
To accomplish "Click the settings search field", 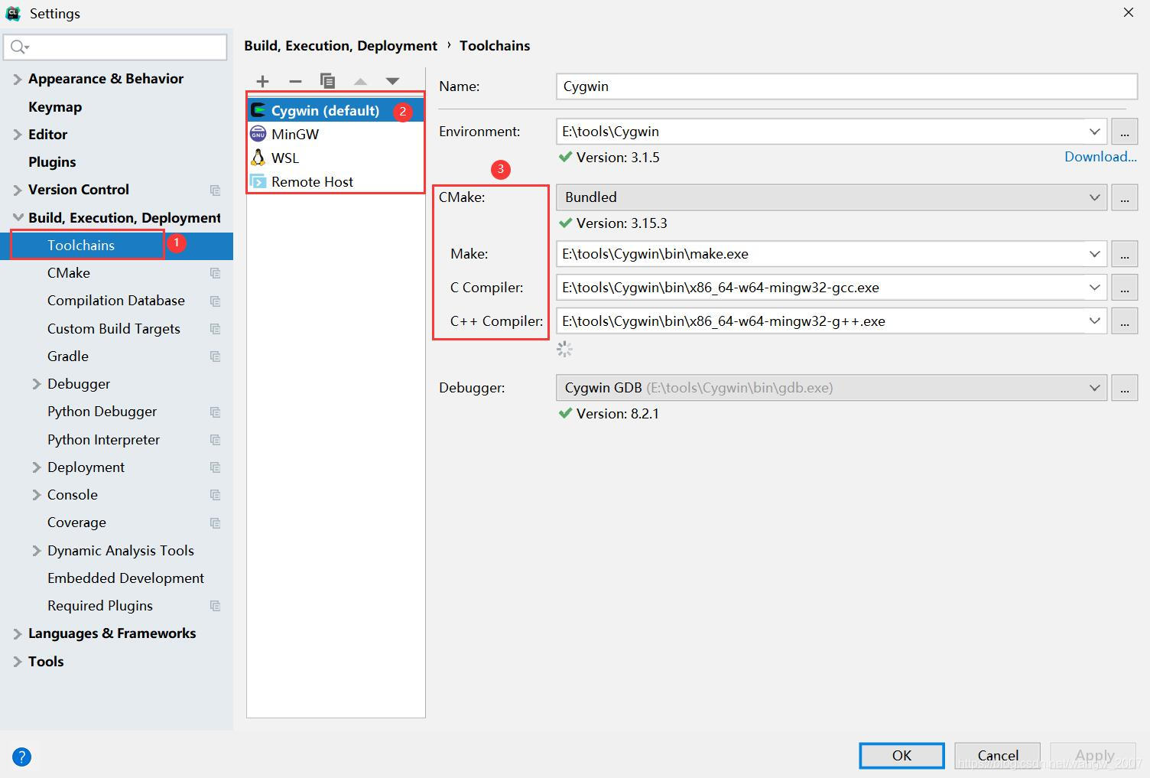I will coord(115,47).
